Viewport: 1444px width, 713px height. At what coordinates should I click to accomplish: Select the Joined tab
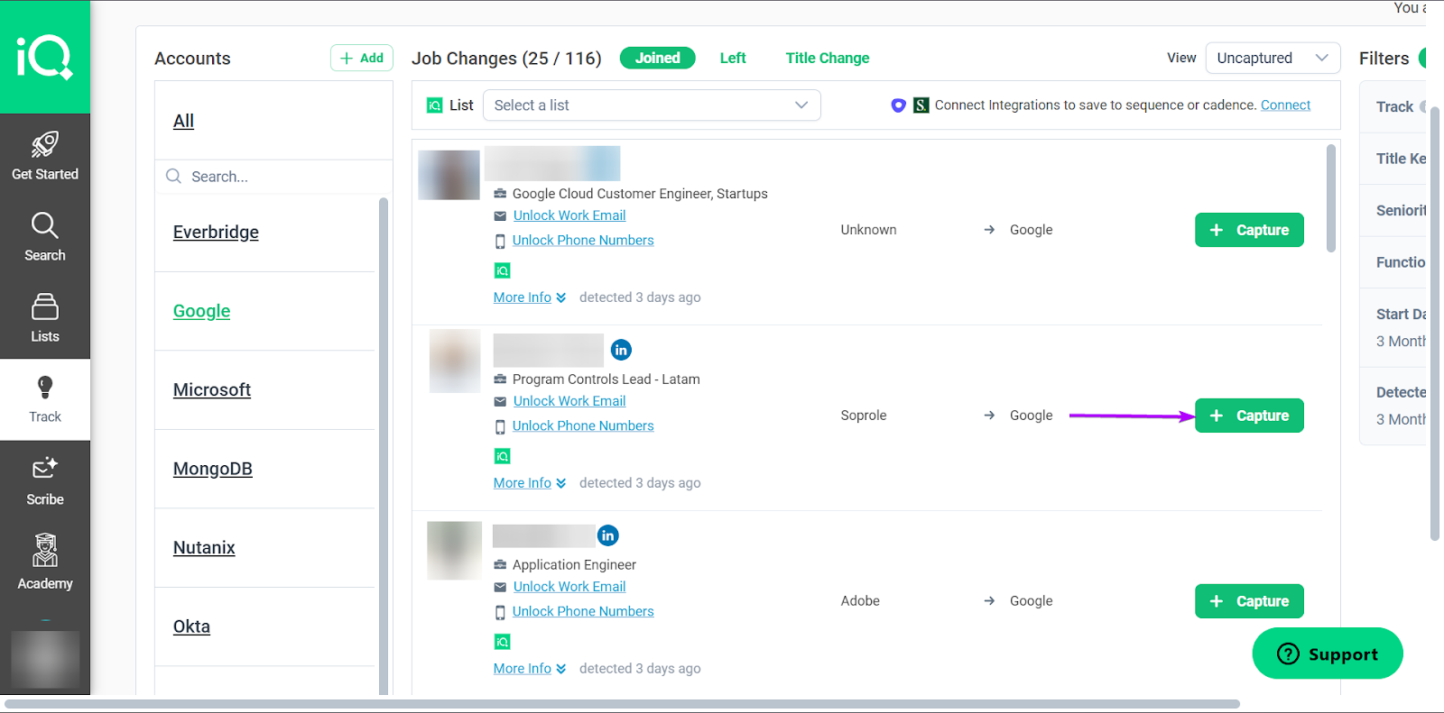click(658, 58)
